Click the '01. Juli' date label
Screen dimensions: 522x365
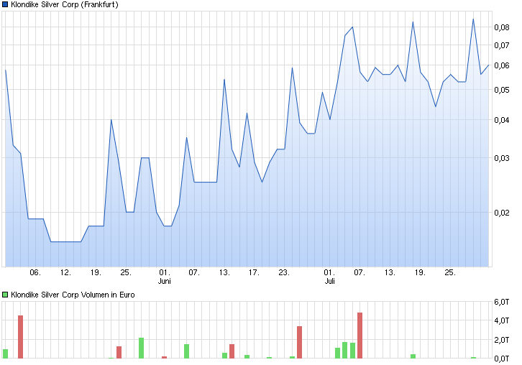[329, 277]
